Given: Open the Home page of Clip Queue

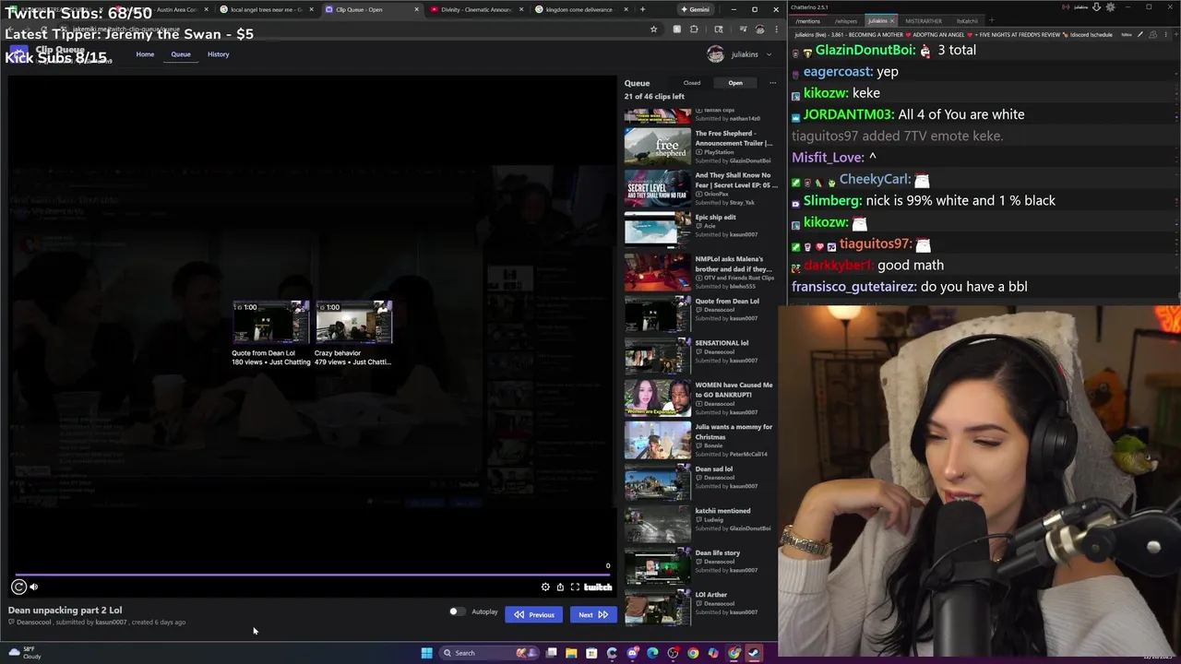Looking at the screenshot, I should 145,54.
